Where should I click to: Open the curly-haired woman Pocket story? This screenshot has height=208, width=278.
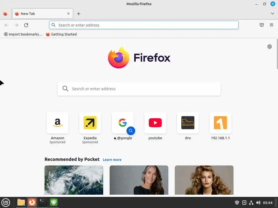(204, 180)
